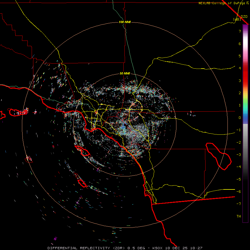This screenshot has height=250, width=250.
Task: Click the 3 value on color scale
Action: 240,81
